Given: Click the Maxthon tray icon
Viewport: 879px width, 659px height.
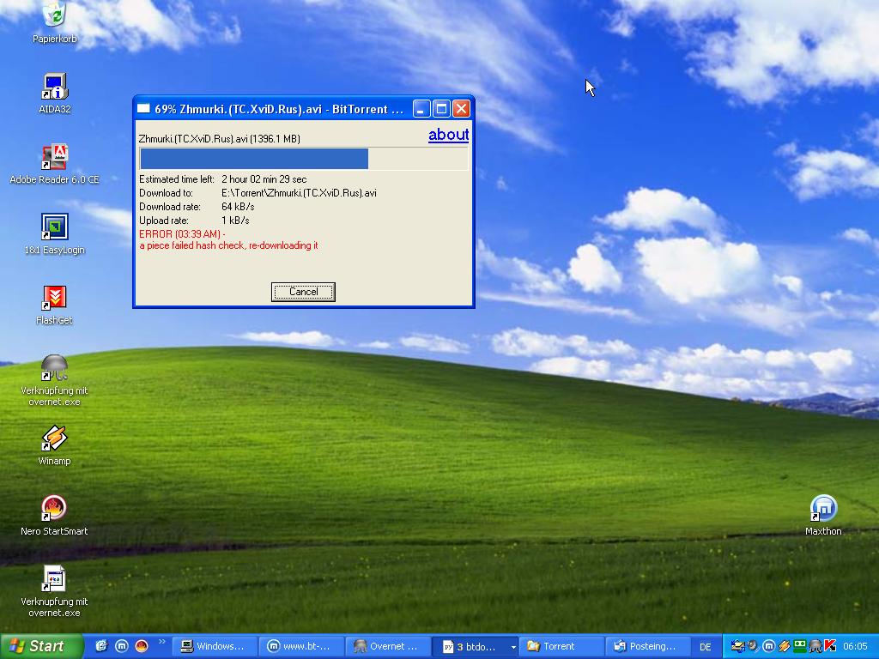Looking at the screenshot, I should (x=768, y=646).
